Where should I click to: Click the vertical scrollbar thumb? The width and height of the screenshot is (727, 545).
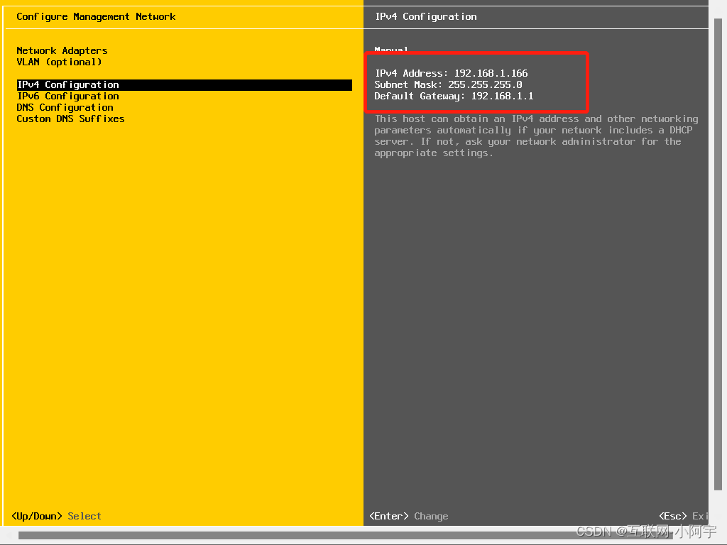tap(718, 254)
